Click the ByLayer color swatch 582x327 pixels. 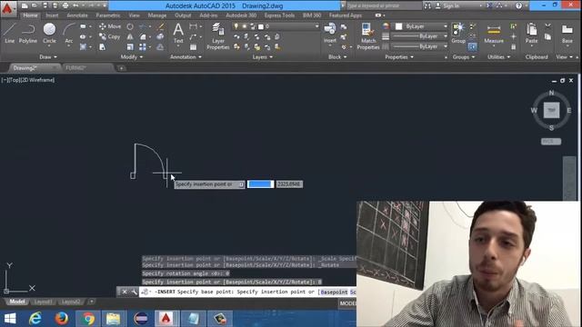coord(398,26)
